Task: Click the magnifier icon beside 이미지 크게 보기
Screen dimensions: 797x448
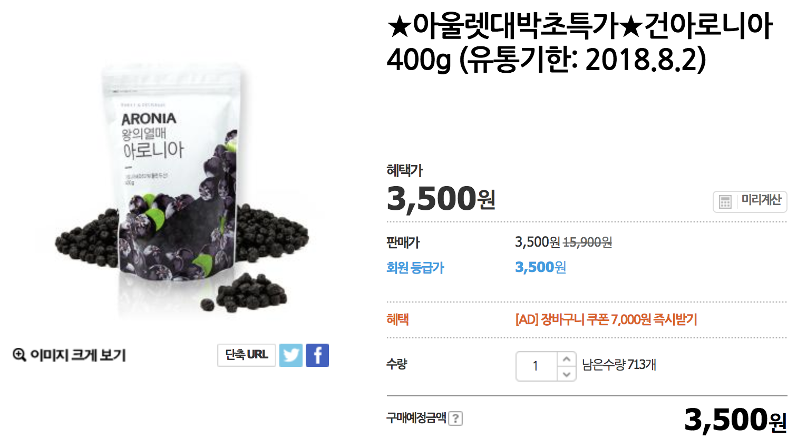Action: [x=20, y=355]
